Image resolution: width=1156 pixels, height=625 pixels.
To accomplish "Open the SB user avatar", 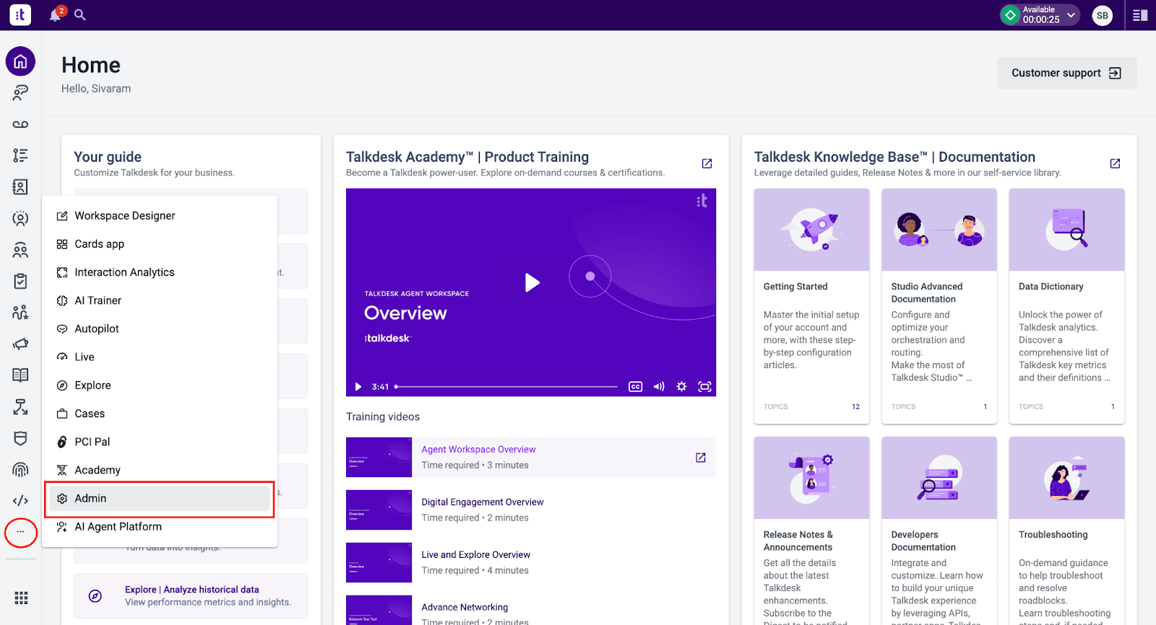I will pos(1102,15).
